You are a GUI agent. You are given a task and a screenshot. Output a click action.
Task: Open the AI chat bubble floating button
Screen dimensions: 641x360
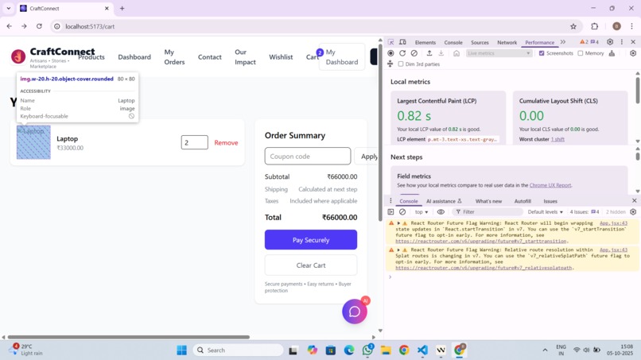(x=355, y=312)
